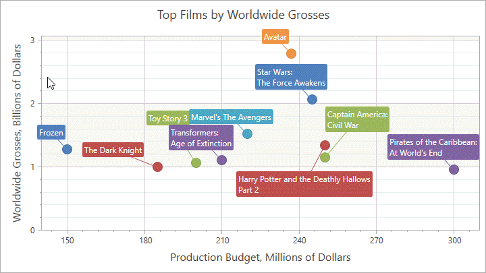Click the 270 x-axis tick label
The image size is (486, 273).
[376, 241]
